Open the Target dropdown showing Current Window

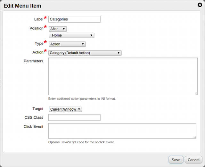tap(65, 109)
